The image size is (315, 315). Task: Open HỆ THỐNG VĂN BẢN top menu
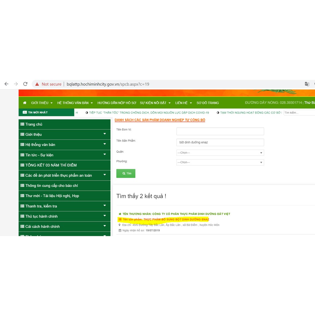pos(75,103)
